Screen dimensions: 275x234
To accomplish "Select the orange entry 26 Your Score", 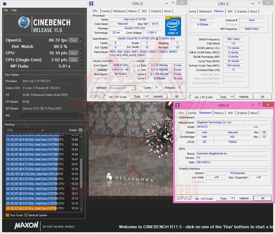I will pos(42,208).
